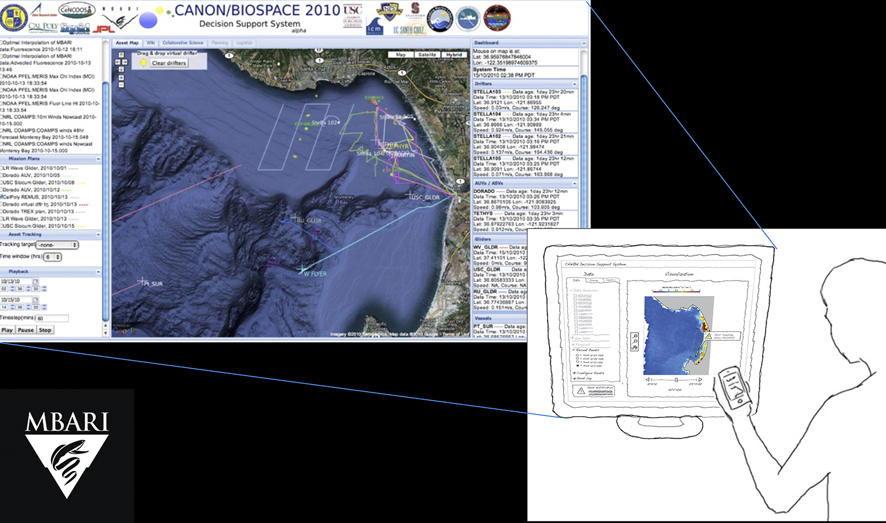This screenshot has width=886, height=523.
Task: Switch to the Asset Map tab
Action: 127,43
